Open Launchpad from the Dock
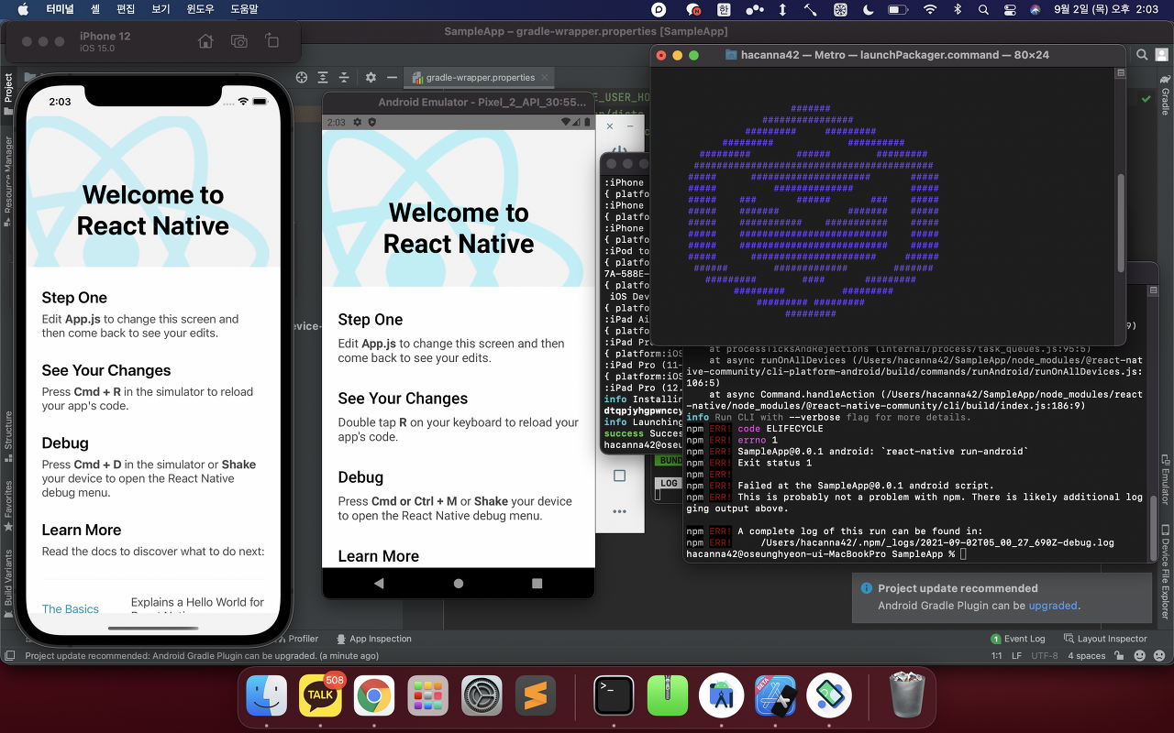 pos(427,696)
